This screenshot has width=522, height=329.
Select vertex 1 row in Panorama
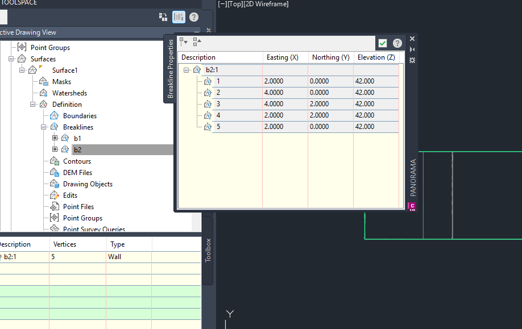305,81
